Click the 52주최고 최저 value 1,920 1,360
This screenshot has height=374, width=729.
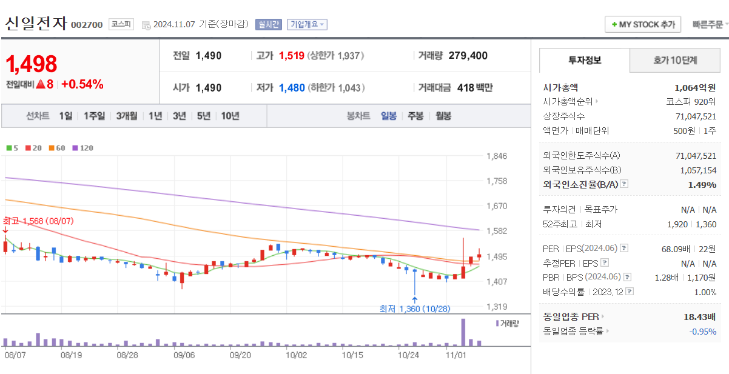pyautogui.click(x=691, y=224)
